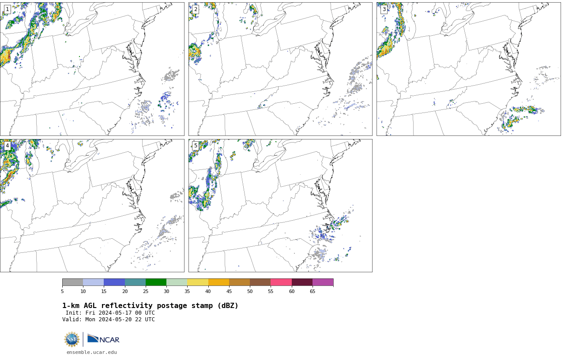The width and height of the screenshot is (565, 357).
Task: Click the 'Init: Fri 2024-05-17 00 UTC' text
Action: point(110,313)
